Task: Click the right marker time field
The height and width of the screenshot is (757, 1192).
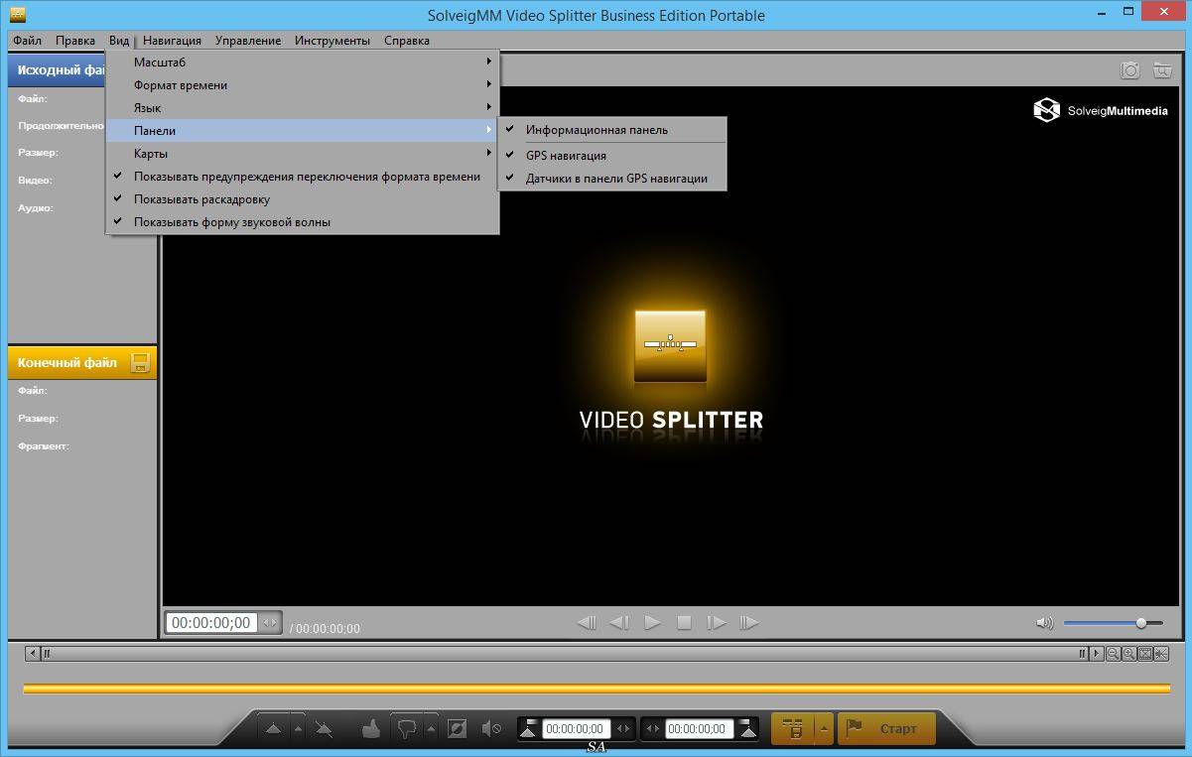Action: click(700, 729)
